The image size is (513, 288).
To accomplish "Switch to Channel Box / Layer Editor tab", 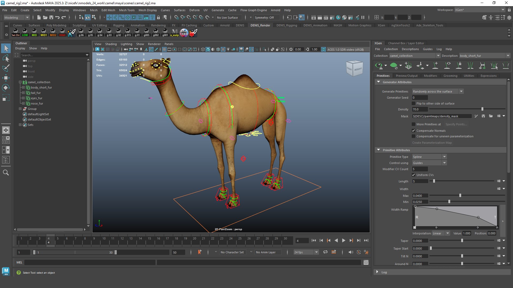I will click(406, 43).
